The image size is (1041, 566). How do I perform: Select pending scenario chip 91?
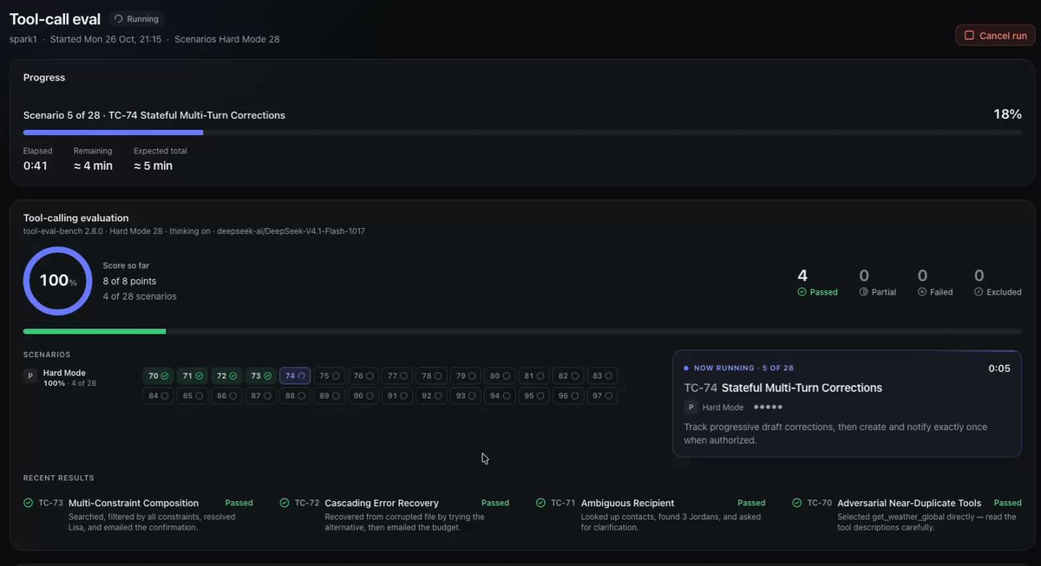[x=397, y=396]
